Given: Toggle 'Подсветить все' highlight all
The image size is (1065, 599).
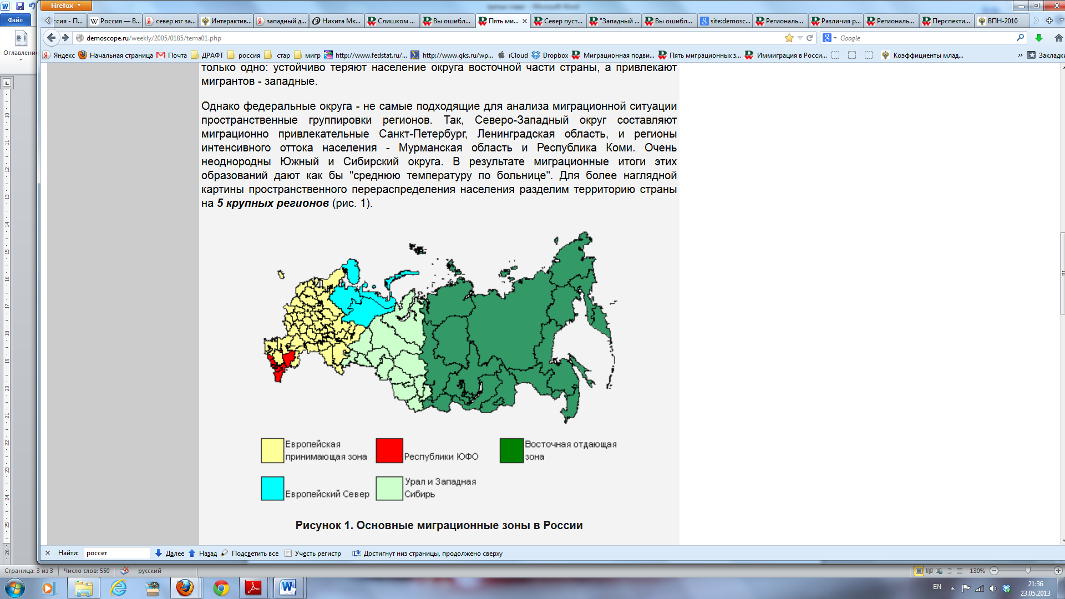Looking at the screenshot, I should 250,553.
